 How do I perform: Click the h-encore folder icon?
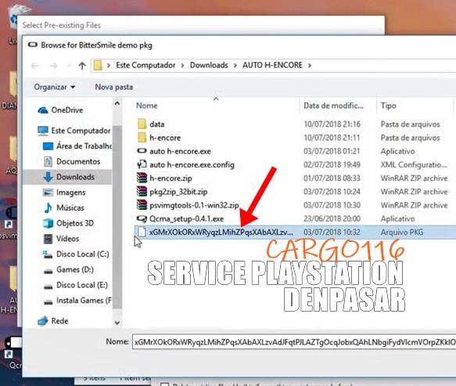coord(142,137)
